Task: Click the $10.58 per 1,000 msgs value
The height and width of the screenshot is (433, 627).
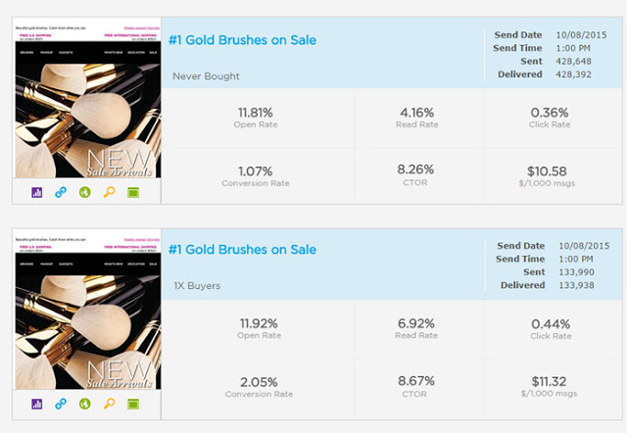Action: (549, 173)
